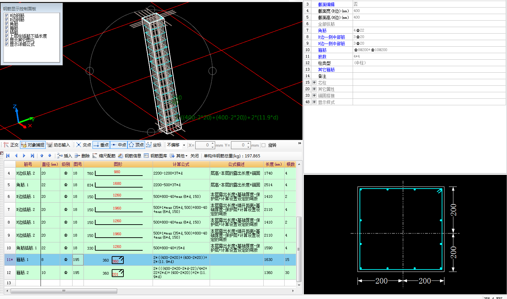
Task: Click the 关闭 close button
Action: click(195, 156)
